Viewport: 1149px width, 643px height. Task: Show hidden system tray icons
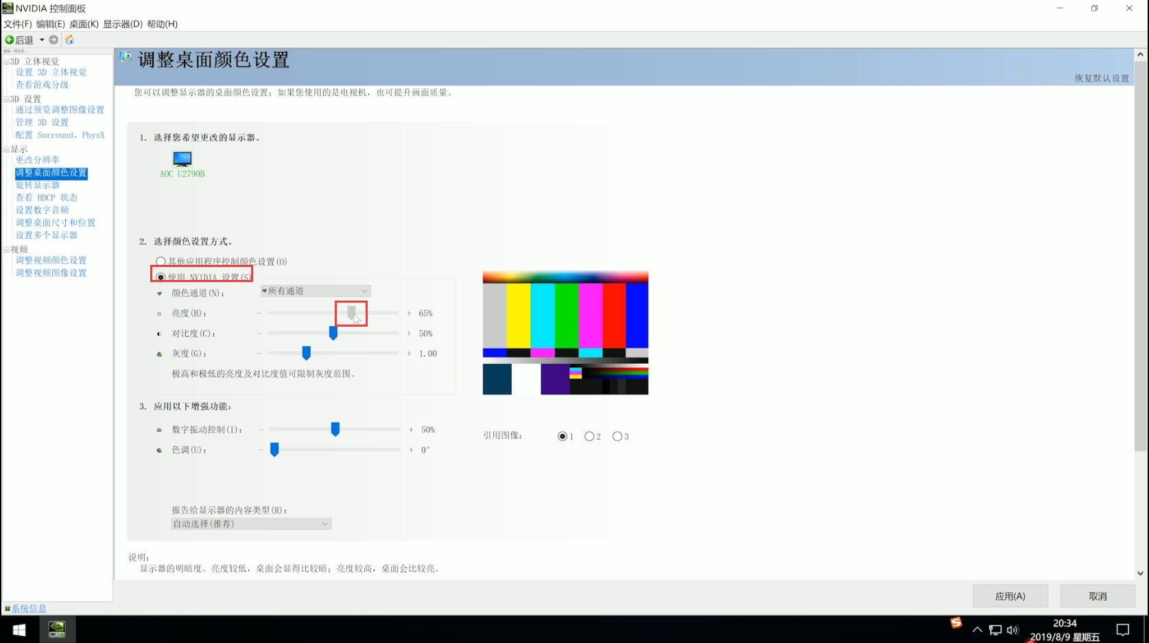(x=978, y=629)
